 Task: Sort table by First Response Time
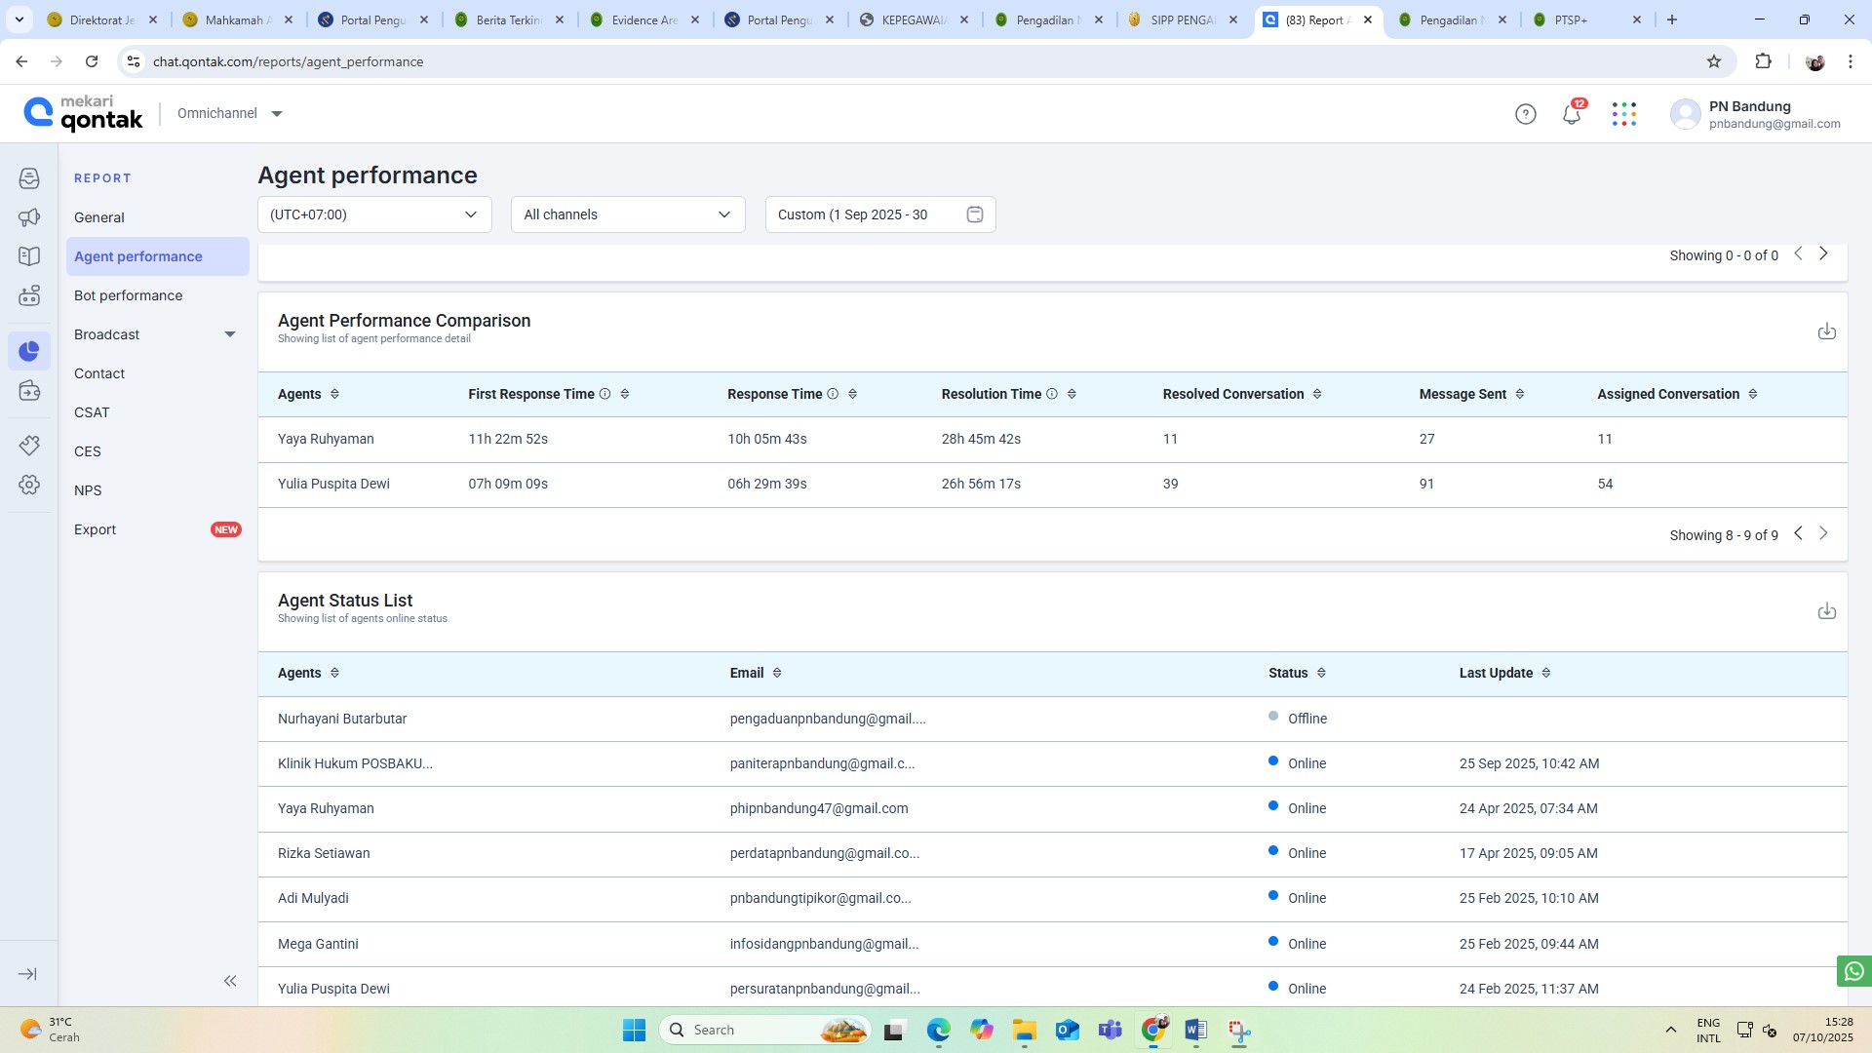coord(625,394)
